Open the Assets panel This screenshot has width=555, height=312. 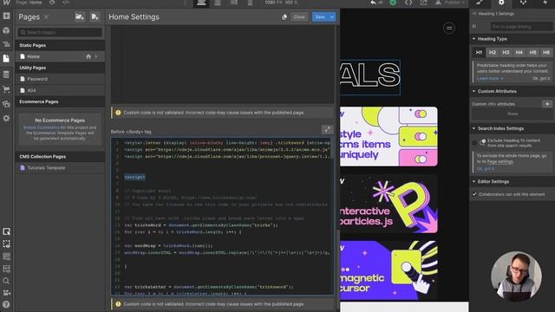[x=6, y=104]
